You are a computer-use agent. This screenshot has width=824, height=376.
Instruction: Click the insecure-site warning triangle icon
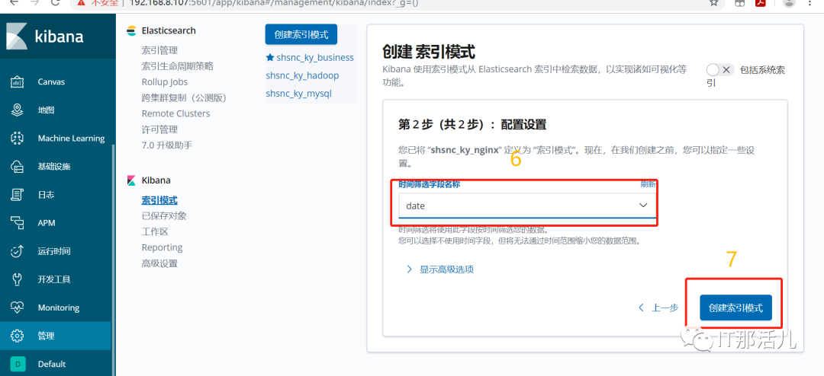coord(80,3)
